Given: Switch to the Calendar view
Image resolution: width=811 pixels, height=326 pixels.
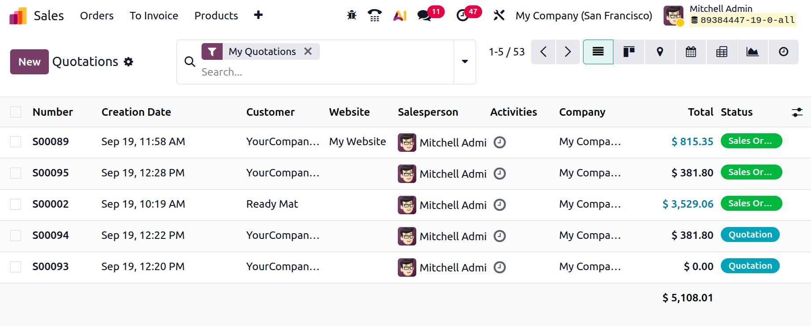Looking at the screenshot, I should [x=691, y=52].
